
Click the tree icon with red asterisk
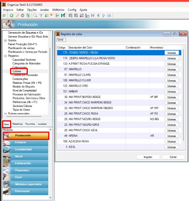pyautogui.click(x=82, y=16)
